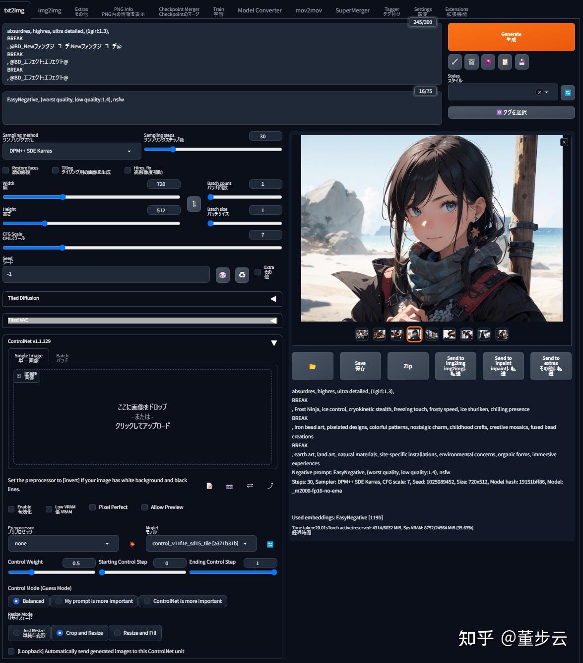Screen dimensions: 583x663
Task: Swap width and height dimensions
Action: coord(194,204)
